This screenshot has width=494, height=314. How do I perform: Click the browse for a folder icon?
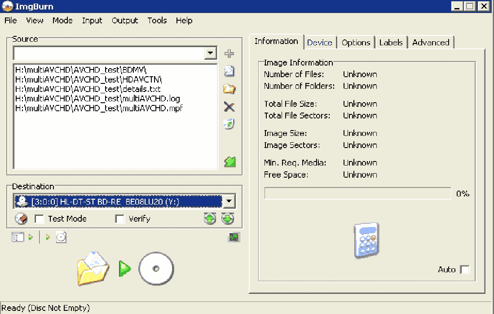coord(229,89)
